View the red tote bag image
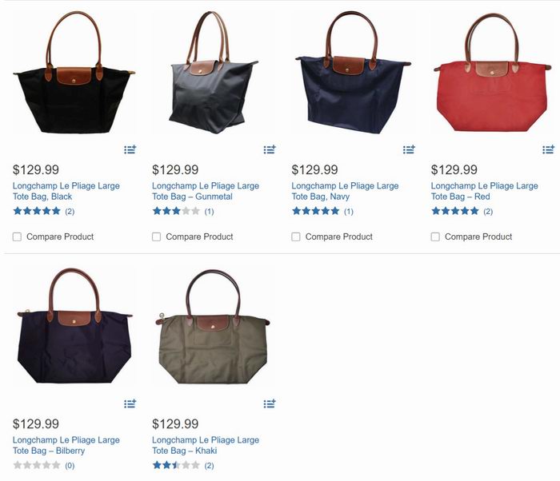Screen dimensions: 560x481 [x=493, y=74]
